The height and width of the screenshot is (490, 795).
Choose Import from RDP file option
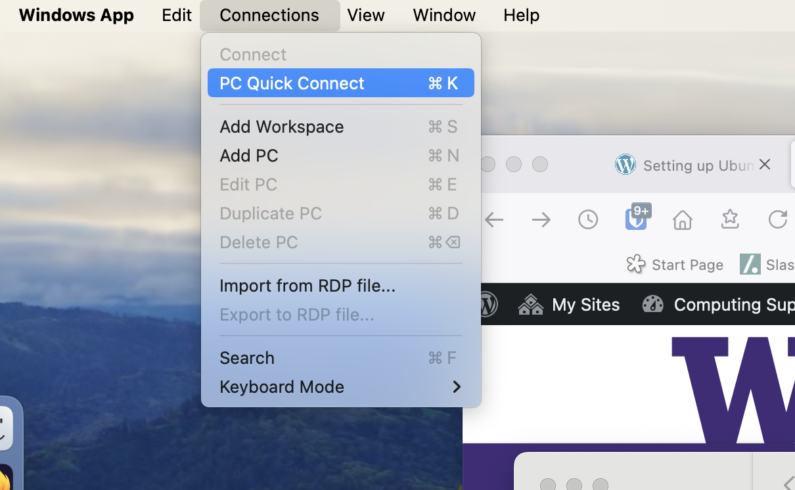pyautogui.click(x=340, y=286)
